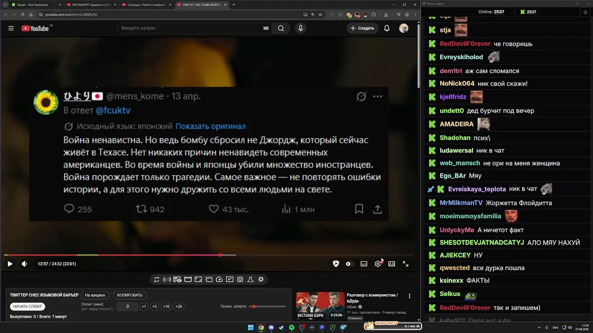Click the audio boost waves icon
593x333 pixels.
(x=167, y=279)
